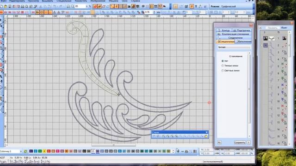
Task: Open the Изображение menu
Action: point(98,1)
